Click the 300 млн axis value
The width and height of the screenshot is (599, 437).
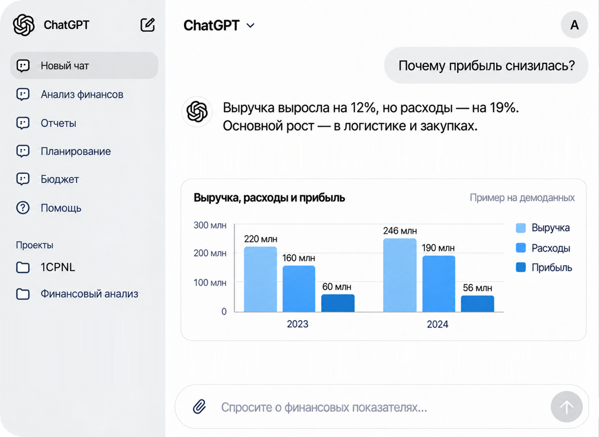pyautogui.click(x=210, y=225)
